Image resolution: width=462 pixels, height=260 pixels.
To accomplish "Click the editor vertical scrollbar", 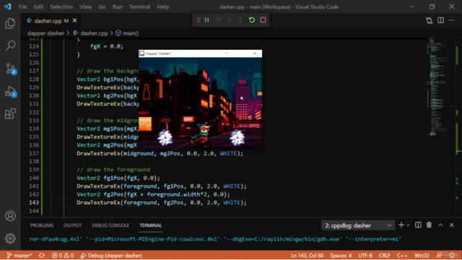I will (457, 127).
